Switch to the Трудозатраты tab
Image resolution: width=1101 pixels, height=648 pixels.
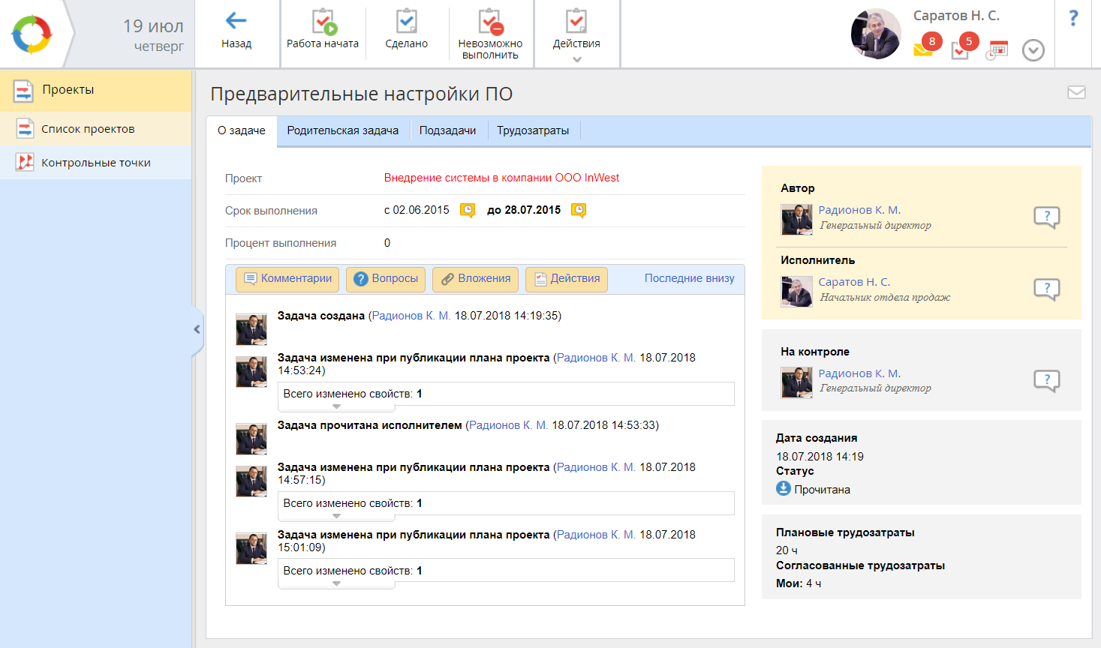533,130
